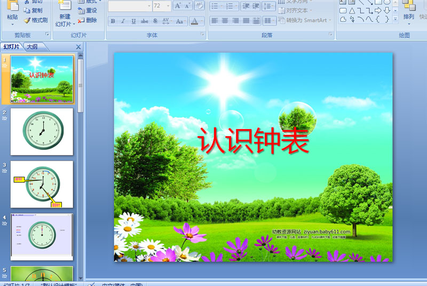
Task: Select slide 3 thumbnail with clock labels
Action: (x=42, y=184)
